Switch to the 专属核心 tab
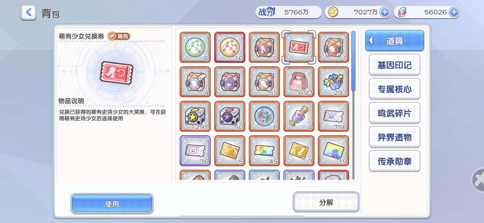Viewport: 484px width, 223px height. tap(395, 89)
